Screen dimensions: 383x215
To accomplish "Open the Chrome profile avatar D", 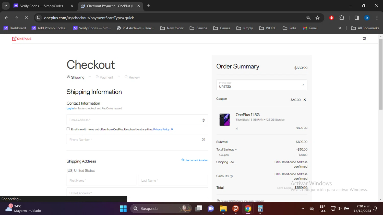I will (367, 18).
